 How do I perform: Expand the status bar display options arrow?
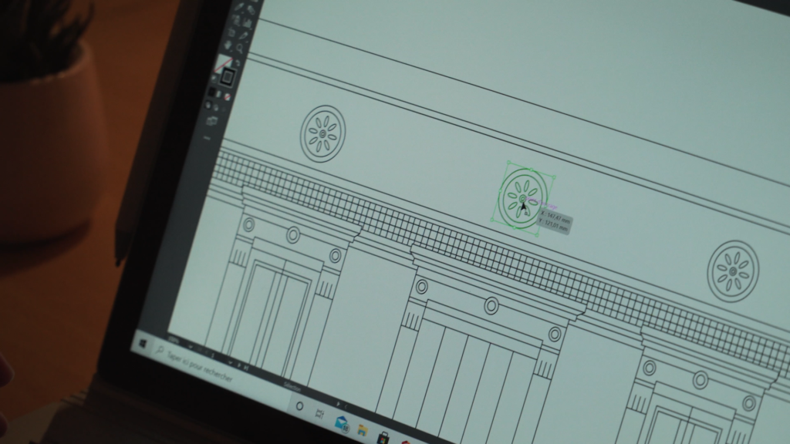(338, 404)
